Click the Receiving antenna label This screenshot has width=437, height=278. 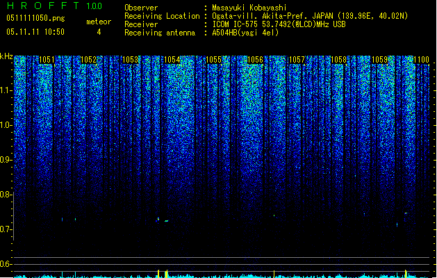pyautogui.click(x=160, y=33)
